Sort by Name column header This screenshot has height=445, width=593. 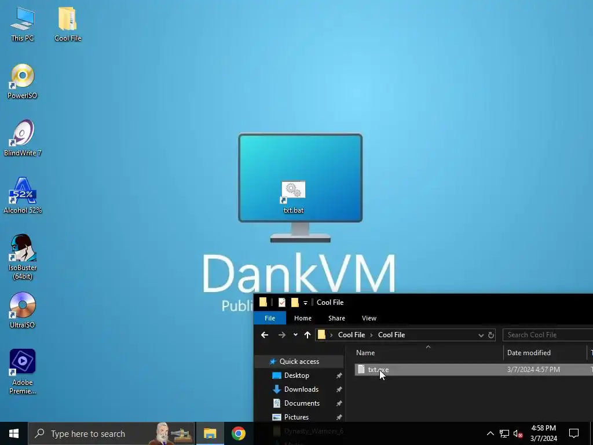tap(428, 353)
